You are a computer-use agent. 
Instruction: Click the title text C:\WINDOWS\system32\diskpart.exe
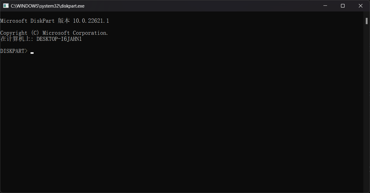coord(47,6)
